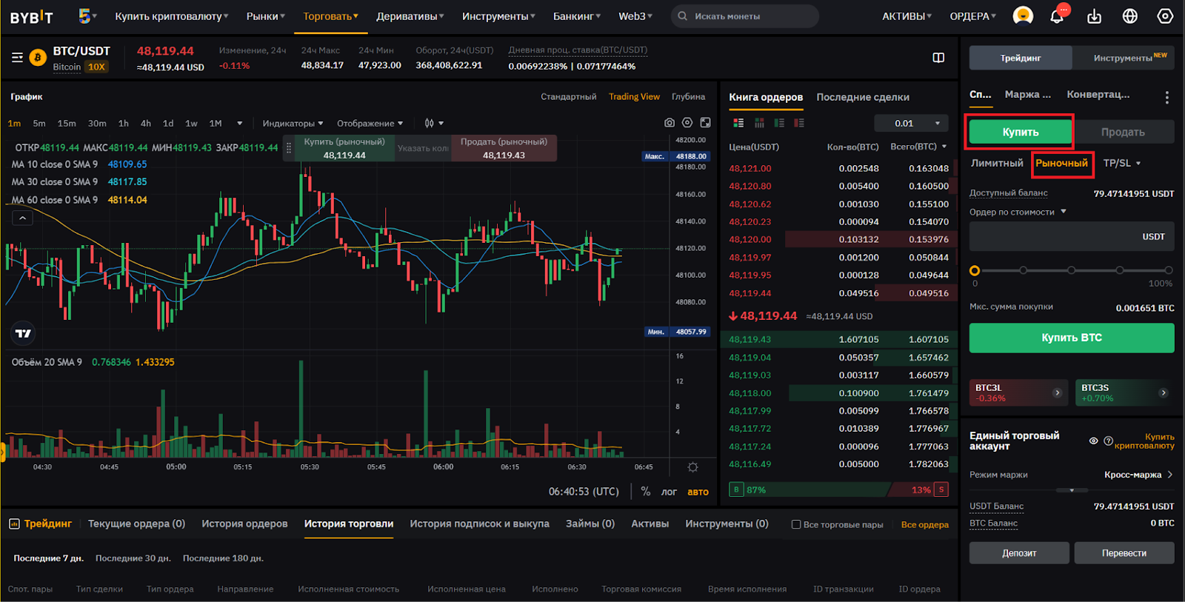Select 'Рыночный' order type tab
The image size is (1185, 602).
[x=1061, y=163]
